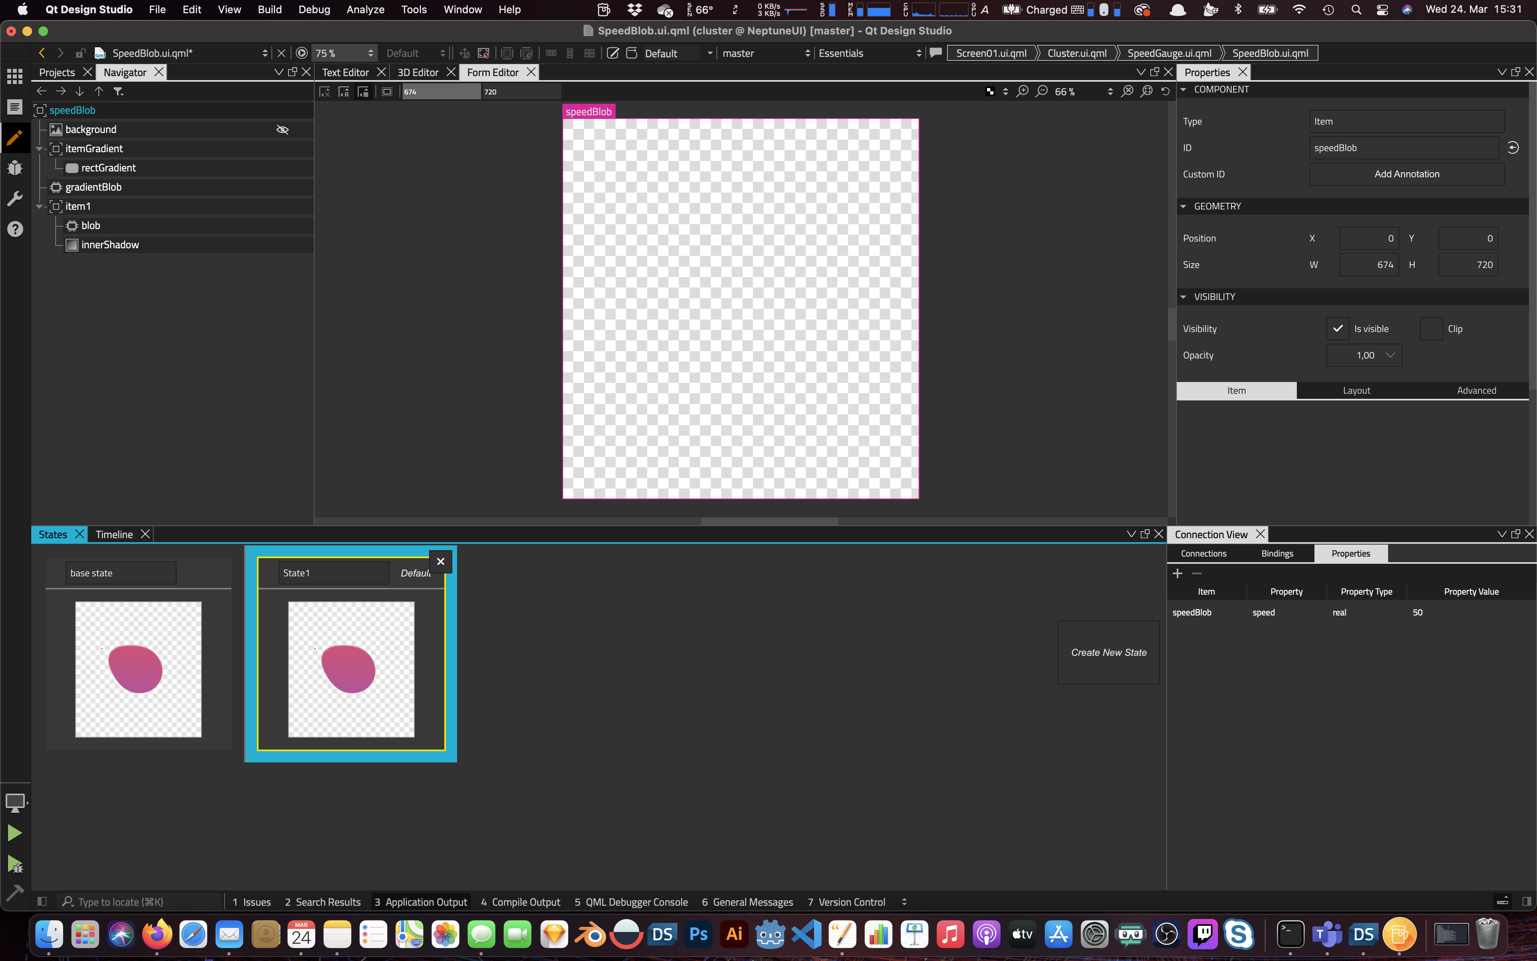Open the Analyze menu
Image resolution: width=1537 pixels, height=961 pixels.
(365, 10)
